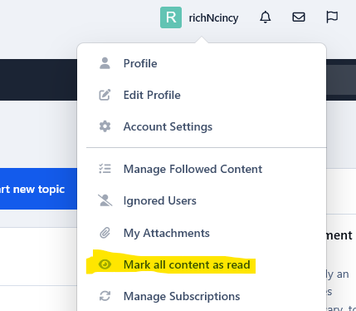Click the Account Settings gear icon
The width and height of the screenshot is (356, 311).
pos(105,126)
